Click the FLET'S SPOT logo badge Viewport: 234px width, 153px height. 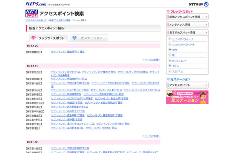[31, 13]
